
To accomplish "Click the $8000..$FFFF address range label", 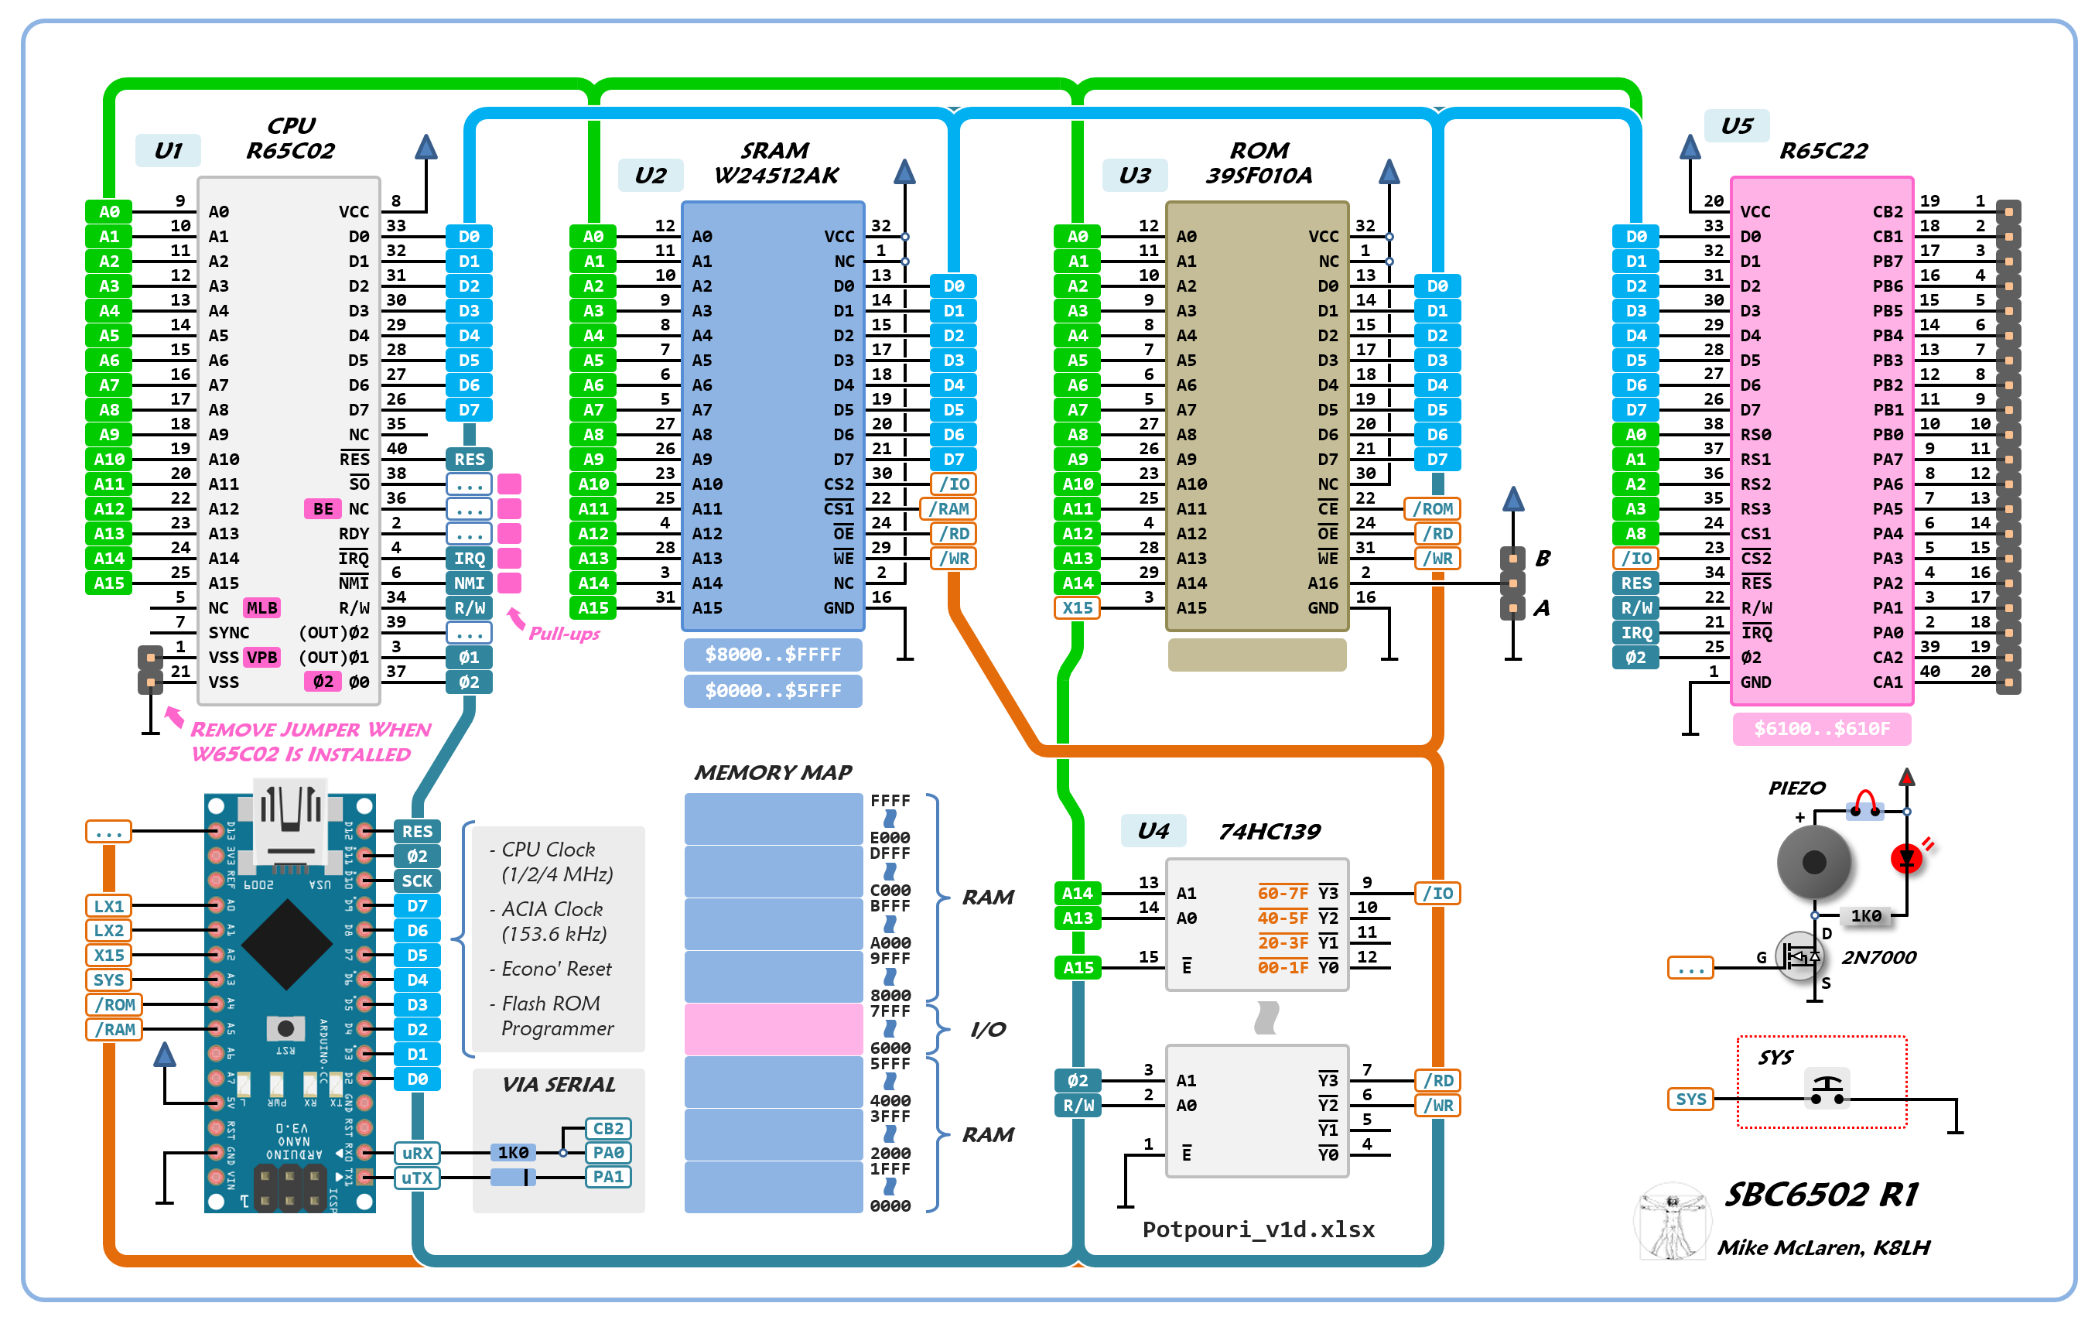I will [773, 655].
